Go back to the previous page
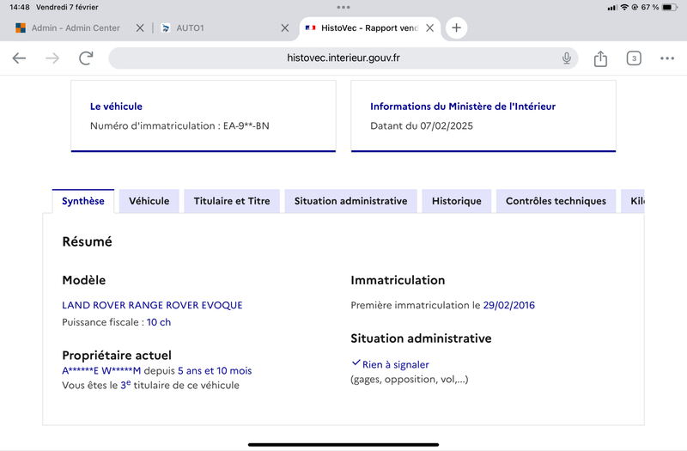Viewport: 687px width, 451px height. (x=19, y=58)
